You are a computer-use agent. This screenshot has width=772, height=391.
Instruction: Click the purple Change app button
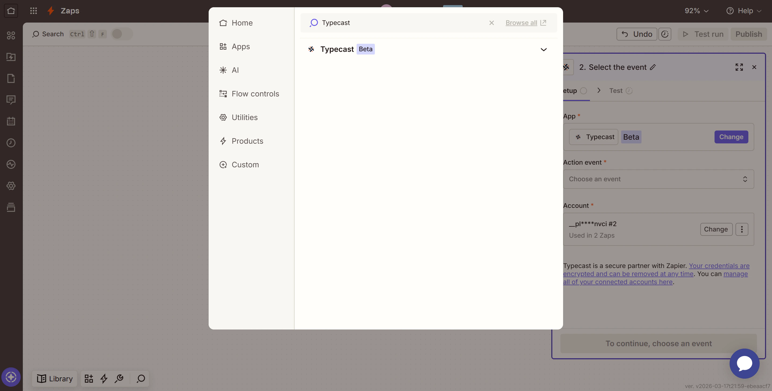(731, 137)
